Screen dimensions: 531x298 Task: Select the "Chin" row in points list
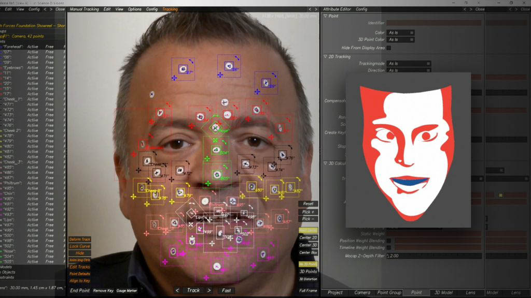(x=33, y=193)
